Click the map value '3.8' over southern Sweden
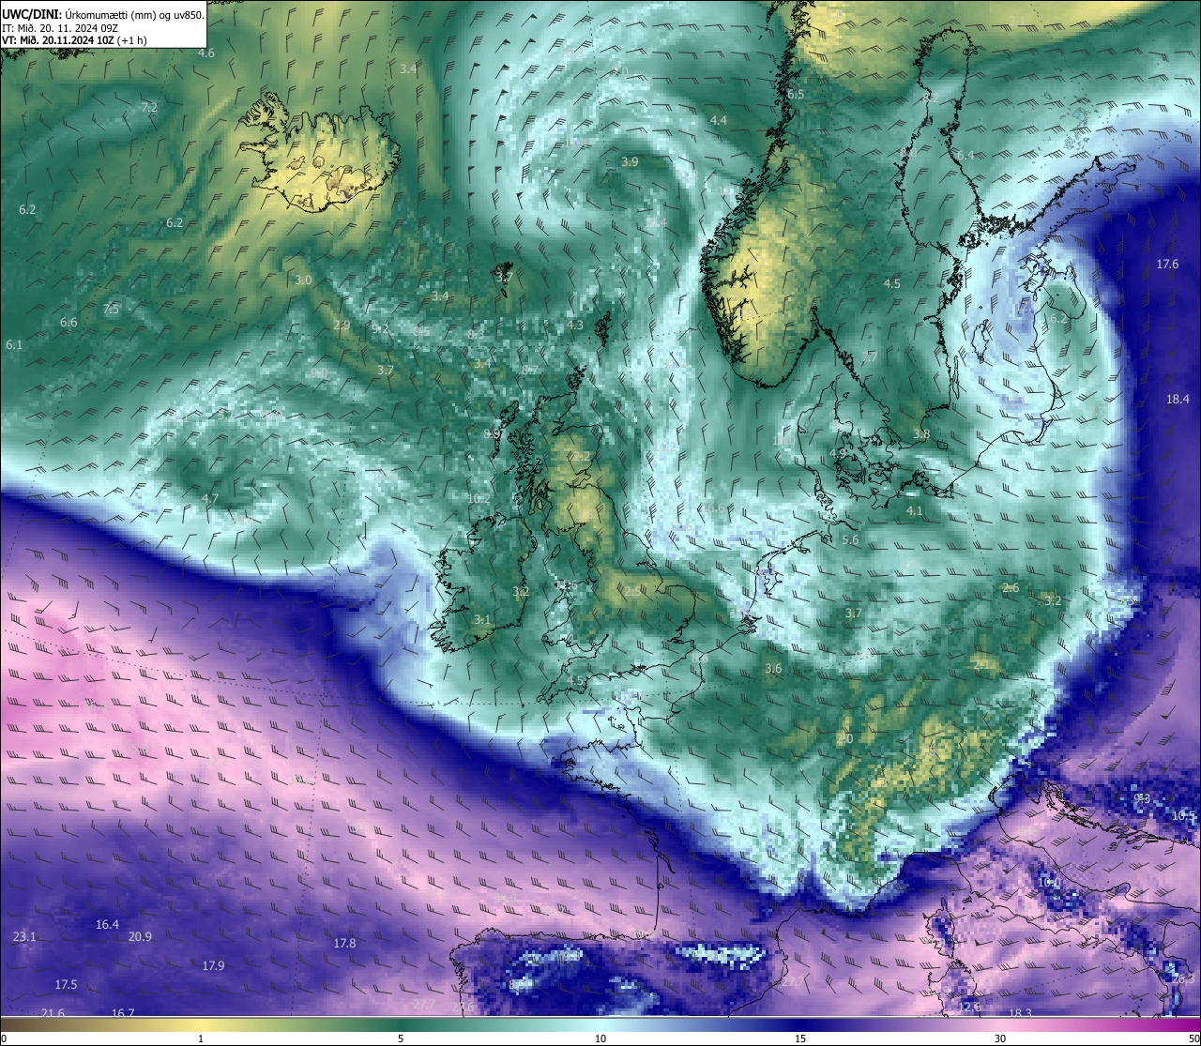 pos(921,434)
